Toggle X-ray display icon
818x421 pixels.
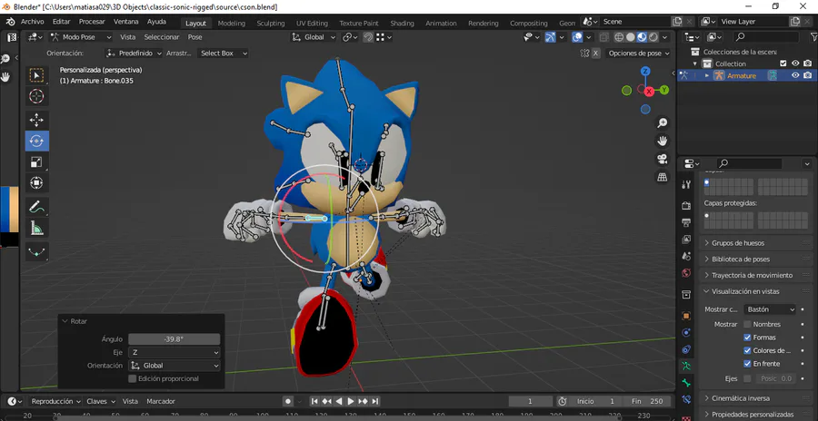point(604,37)
